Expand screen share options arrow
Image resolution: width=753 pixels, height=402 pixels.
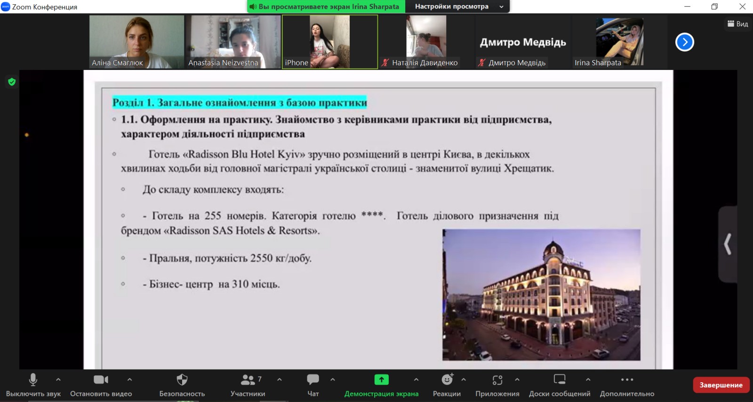point(416,379)
